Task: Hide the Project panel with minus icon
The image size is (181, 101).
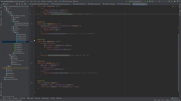Action: (x=27, y=4)
